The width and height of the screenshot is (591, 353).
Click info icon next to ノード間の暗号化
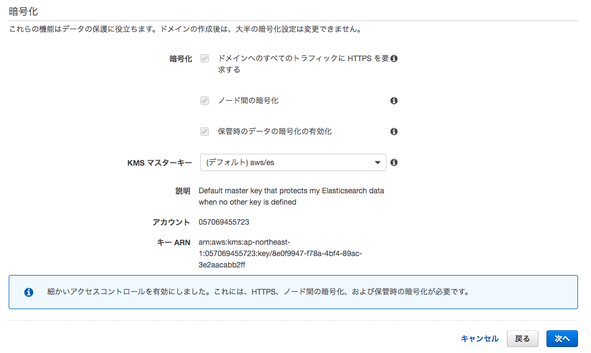pos(394,101)
